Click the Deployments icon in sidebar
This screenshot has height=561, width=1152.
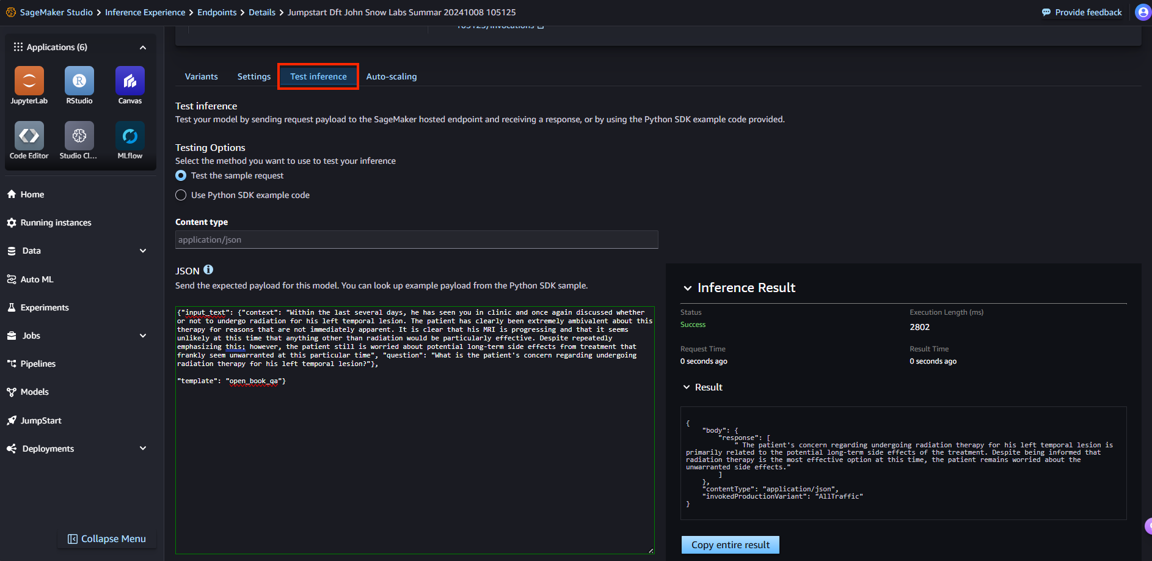pos(12,449)
